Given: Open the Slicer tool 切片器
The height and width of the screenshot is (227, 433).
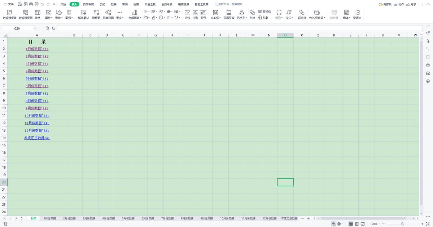Looking at the screenshot, I should pyautogui.click(x=334, y=14).
